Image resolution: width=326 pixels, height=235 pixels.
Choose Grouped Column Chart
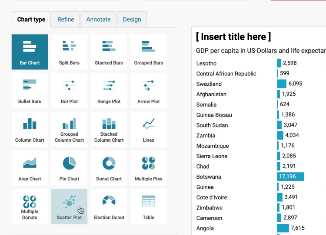[x=69, y=129]
